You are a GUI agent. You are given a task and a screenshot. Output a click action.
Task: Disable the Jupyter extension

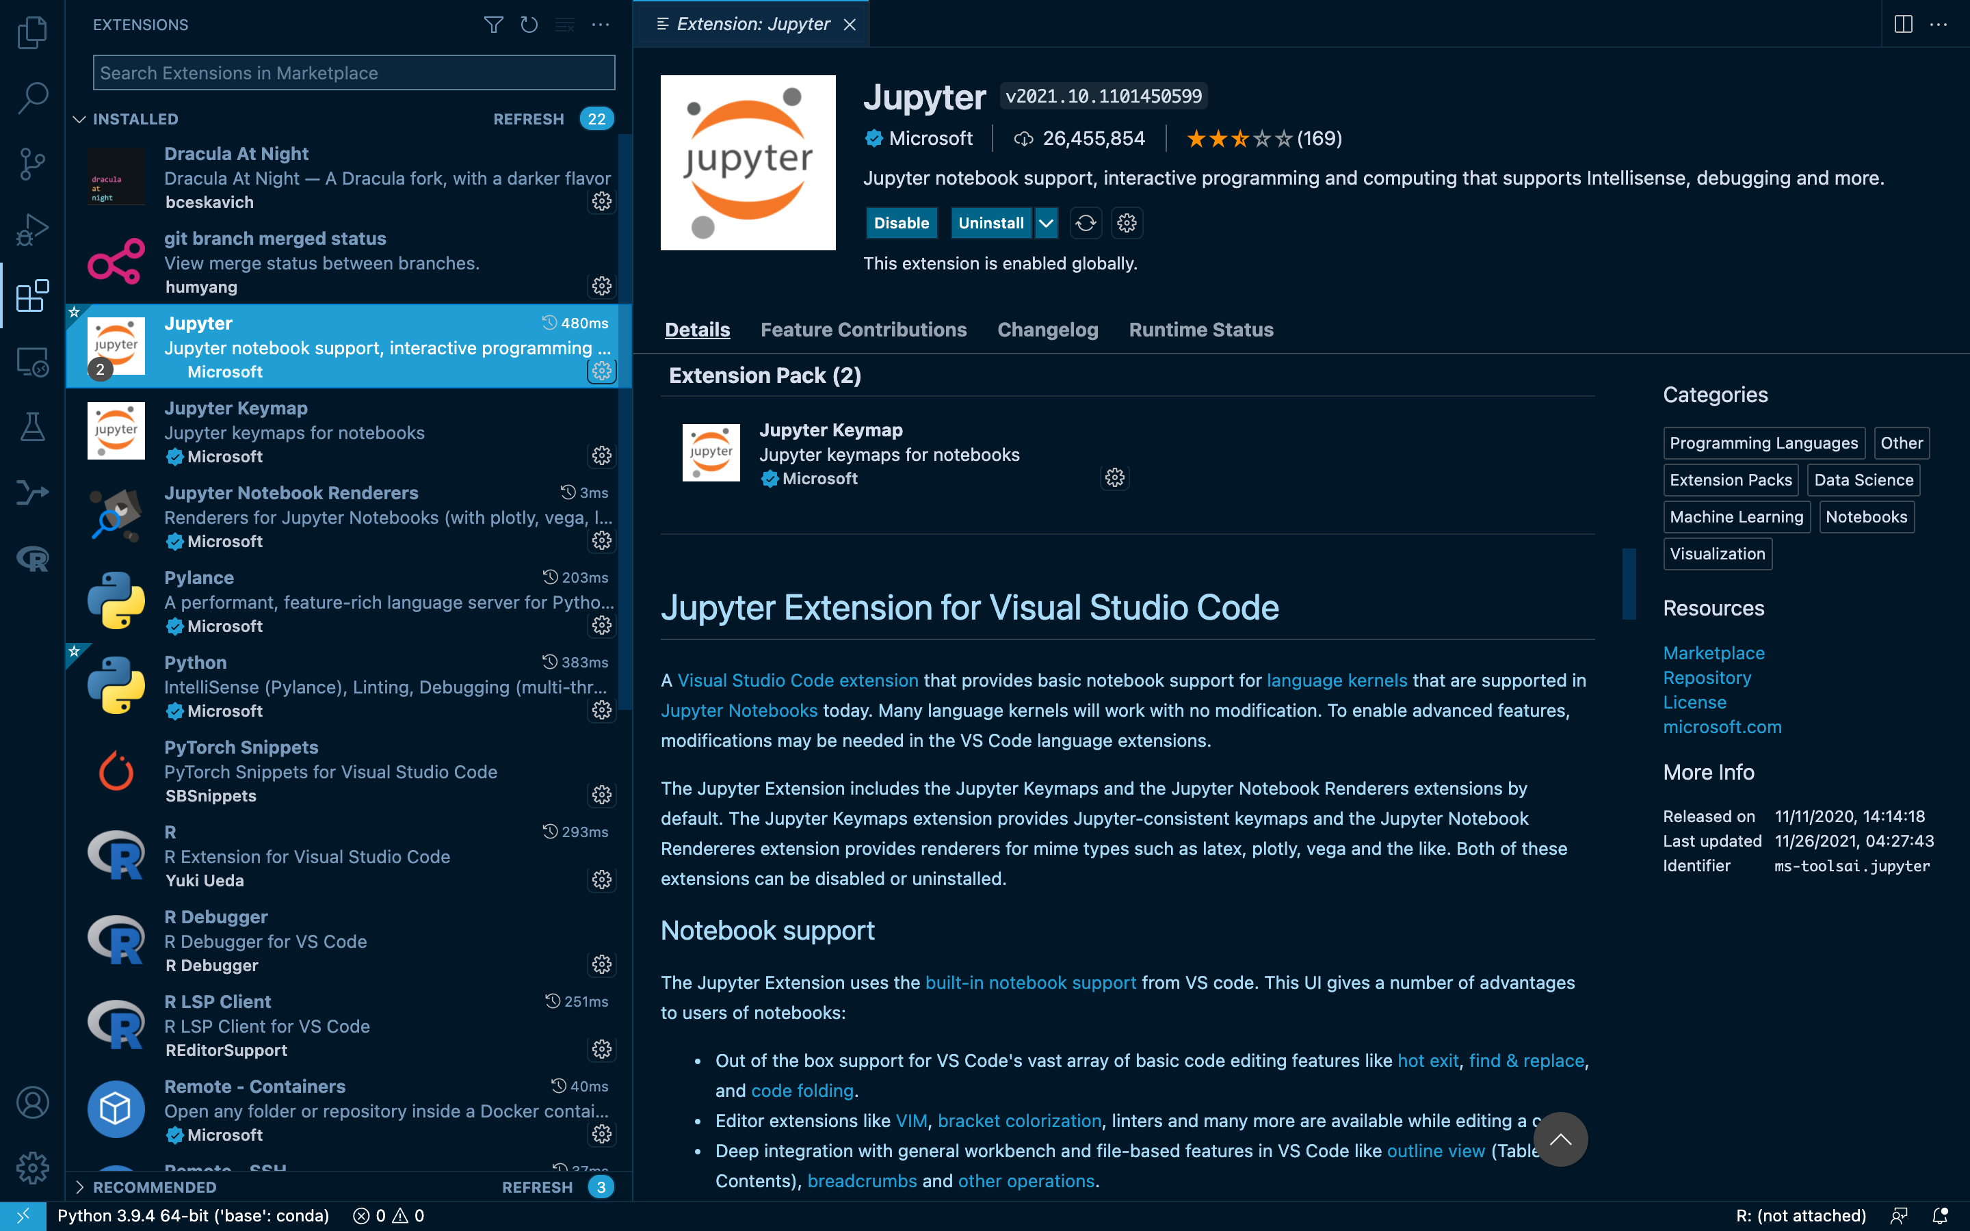coord(901,223)
